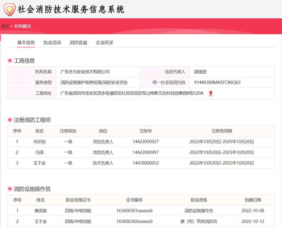282x228 pixels.
Task: Click the system title 社会消防技术服务信息系统
Action: click(71, 10)
